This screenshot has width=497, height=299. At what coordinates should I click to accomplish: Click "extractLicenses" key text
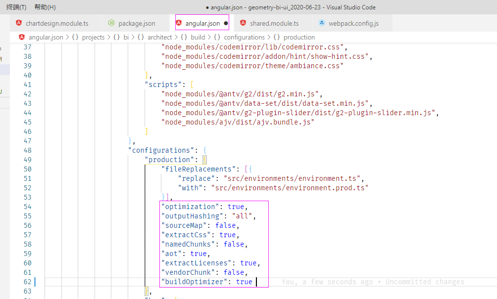(196, 263)
